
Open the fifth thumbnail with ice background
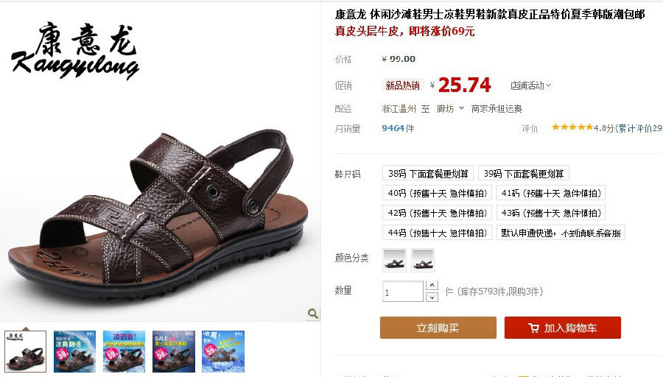pos(223,352)
